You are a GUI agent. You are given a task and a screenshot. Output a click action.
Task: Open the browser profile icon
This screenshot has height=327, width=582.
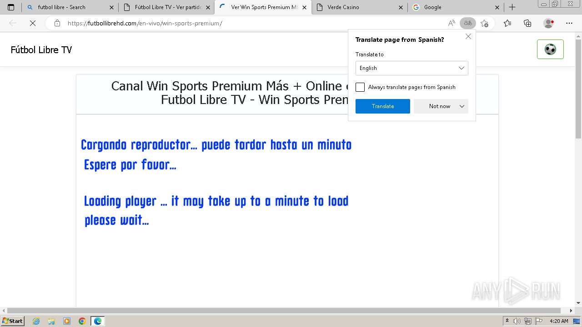tap(549, 23)
